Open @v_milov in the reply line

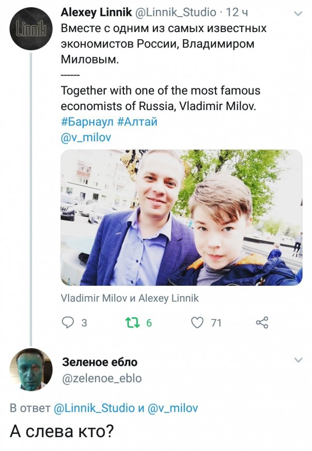174,408
